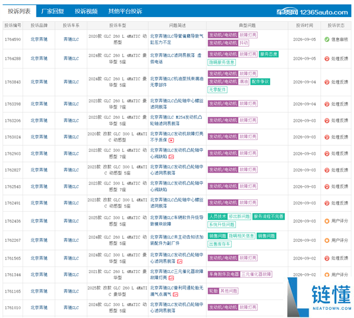354x318 pixels.
Task: Click the 修出新问题 tag
Action: (239, 216)
